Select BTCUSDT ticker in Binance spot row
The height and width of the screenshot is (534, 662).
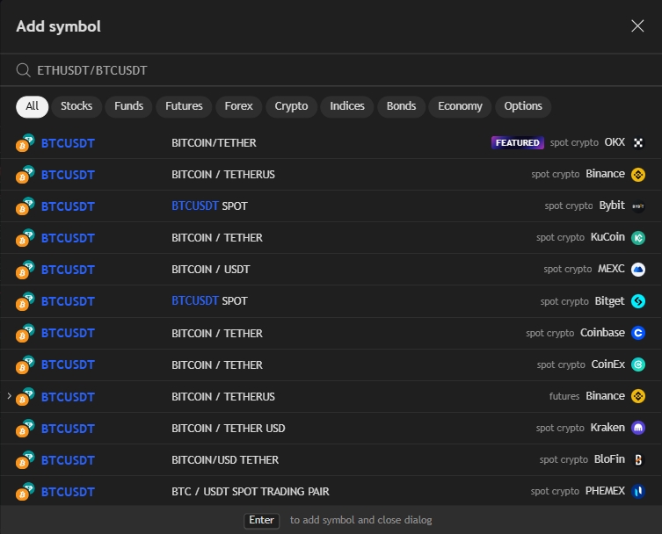(68, 175)
